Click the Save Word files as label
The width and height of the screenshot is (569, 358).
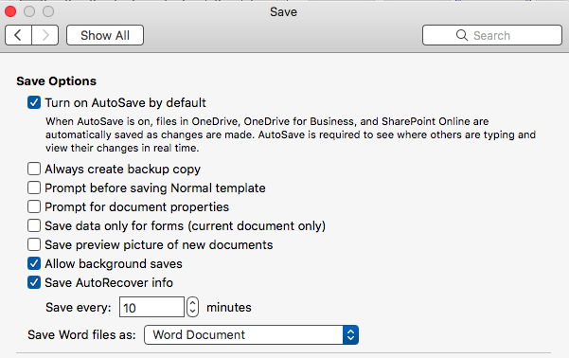pyautogui.click(x=81, y=334)
